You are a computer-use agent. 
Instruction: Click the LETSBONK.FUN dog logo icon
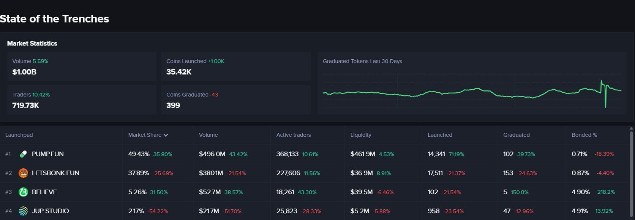(x=23, y=173)
